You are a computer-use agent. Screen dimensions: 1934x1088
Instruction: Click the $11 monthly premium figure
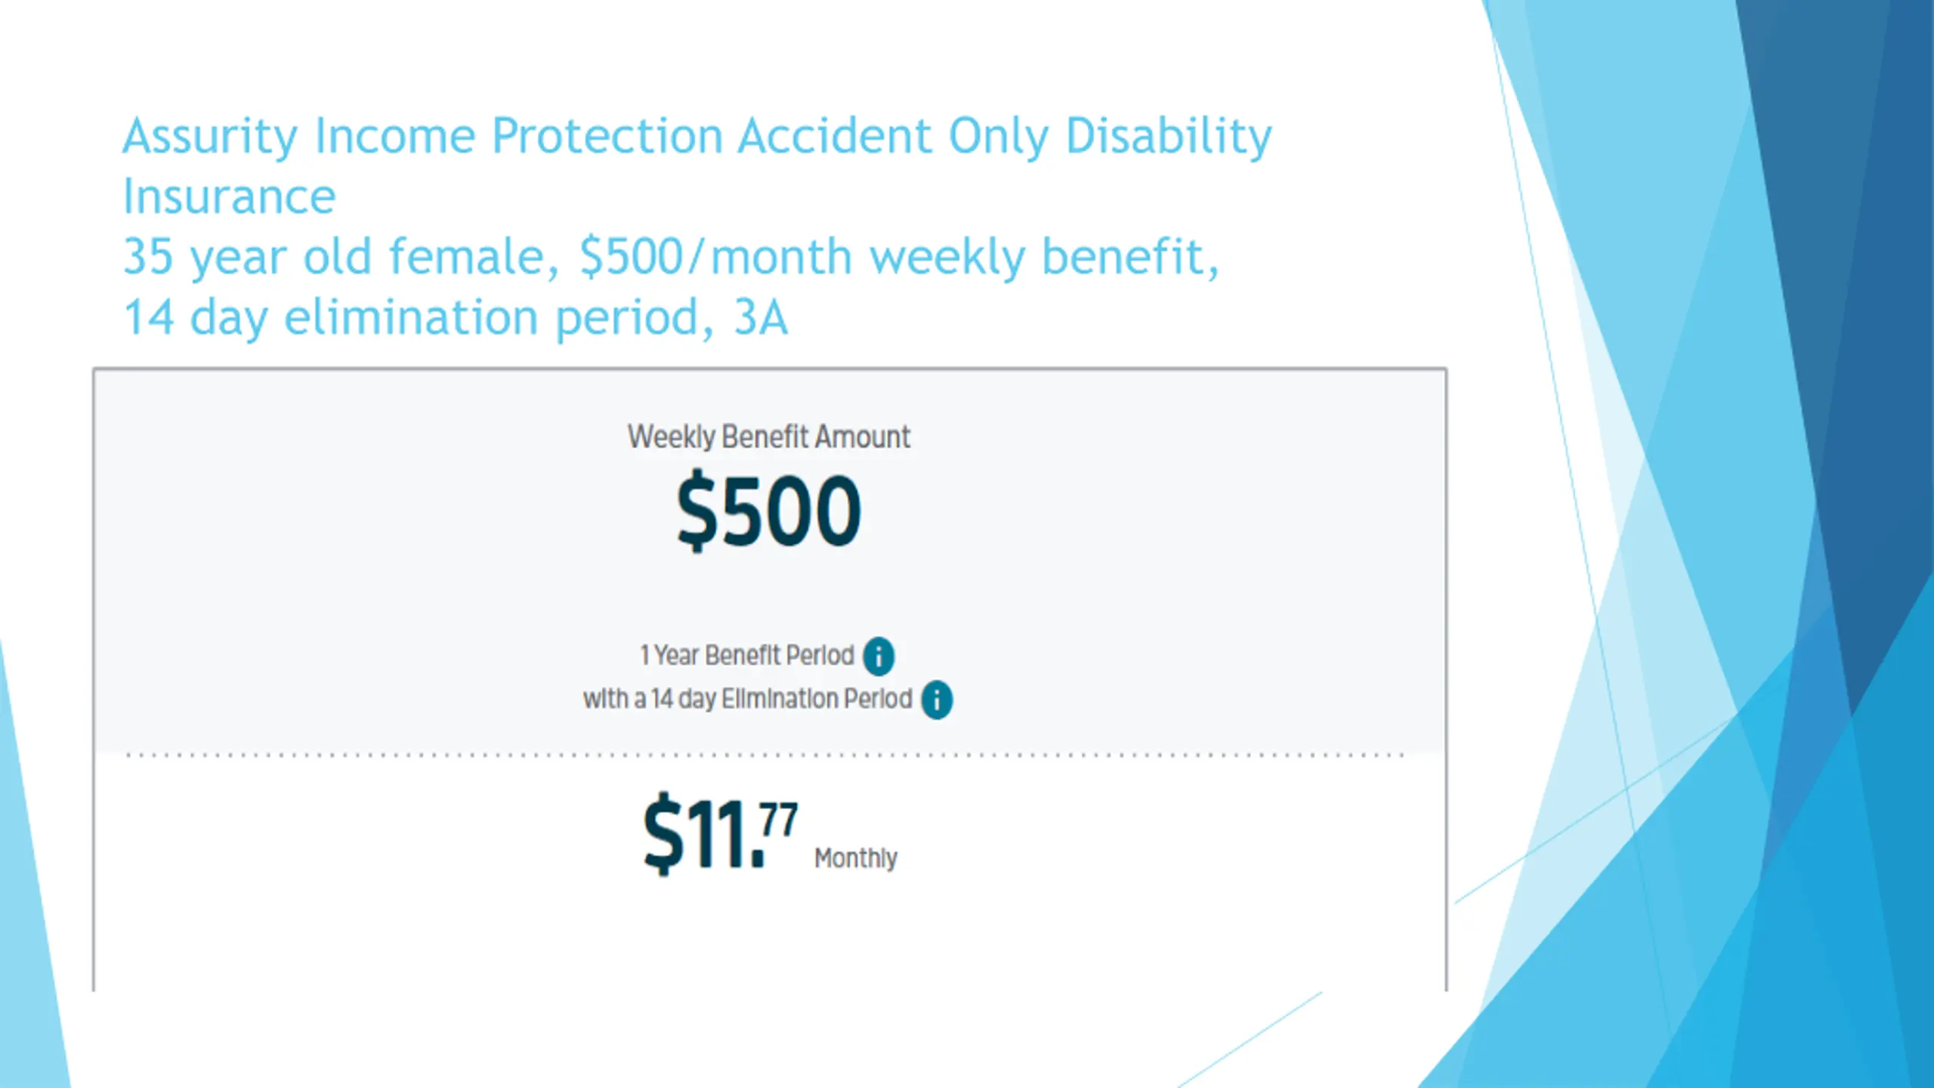tap(704, 834)
